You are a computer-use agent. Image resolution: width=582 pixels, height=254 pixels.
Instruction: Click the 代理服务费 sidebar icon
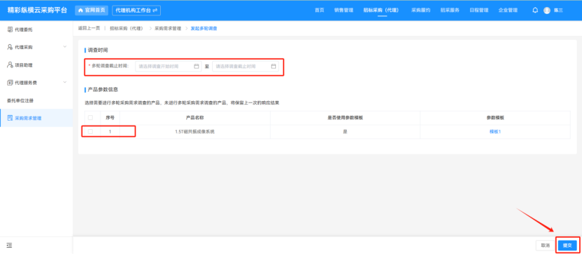[x=10, y=83]
